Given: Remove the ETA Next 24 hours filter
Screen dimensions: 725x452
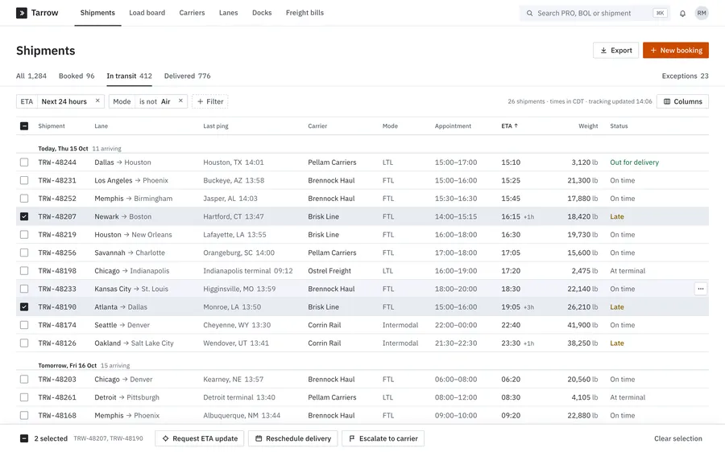Looking at the screenshot, I should (97, 101).
